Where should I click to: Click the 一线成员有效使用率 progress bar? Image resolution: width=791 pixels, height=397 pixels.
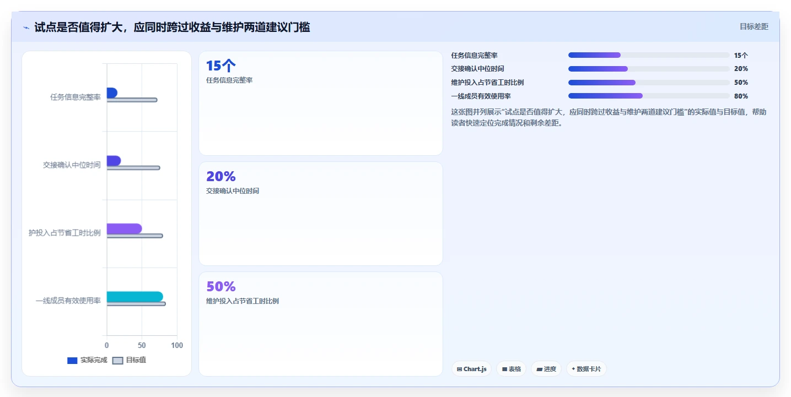649,96
